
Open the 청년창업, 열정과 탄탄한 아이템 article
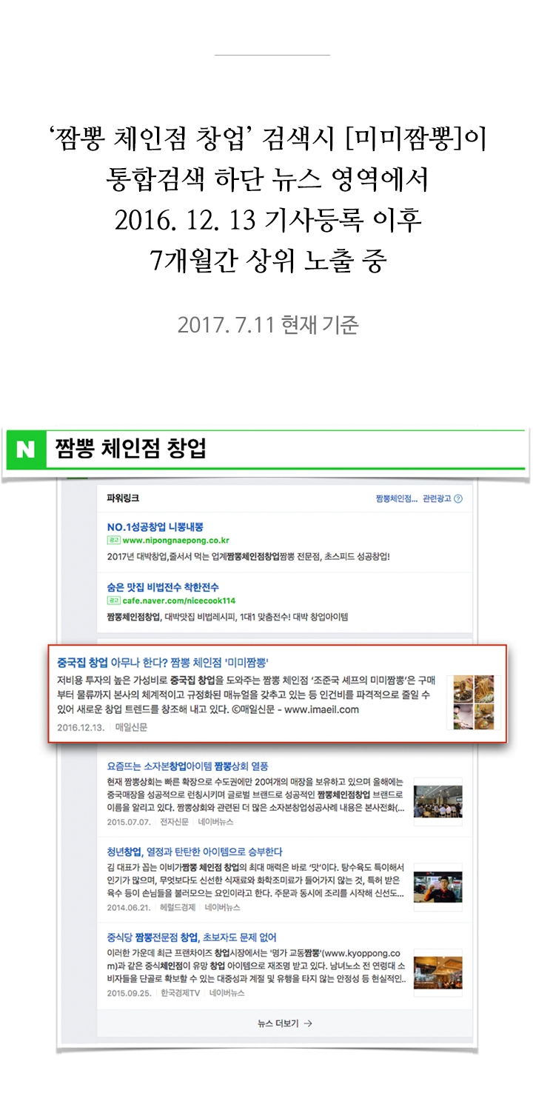coord(194,852)
